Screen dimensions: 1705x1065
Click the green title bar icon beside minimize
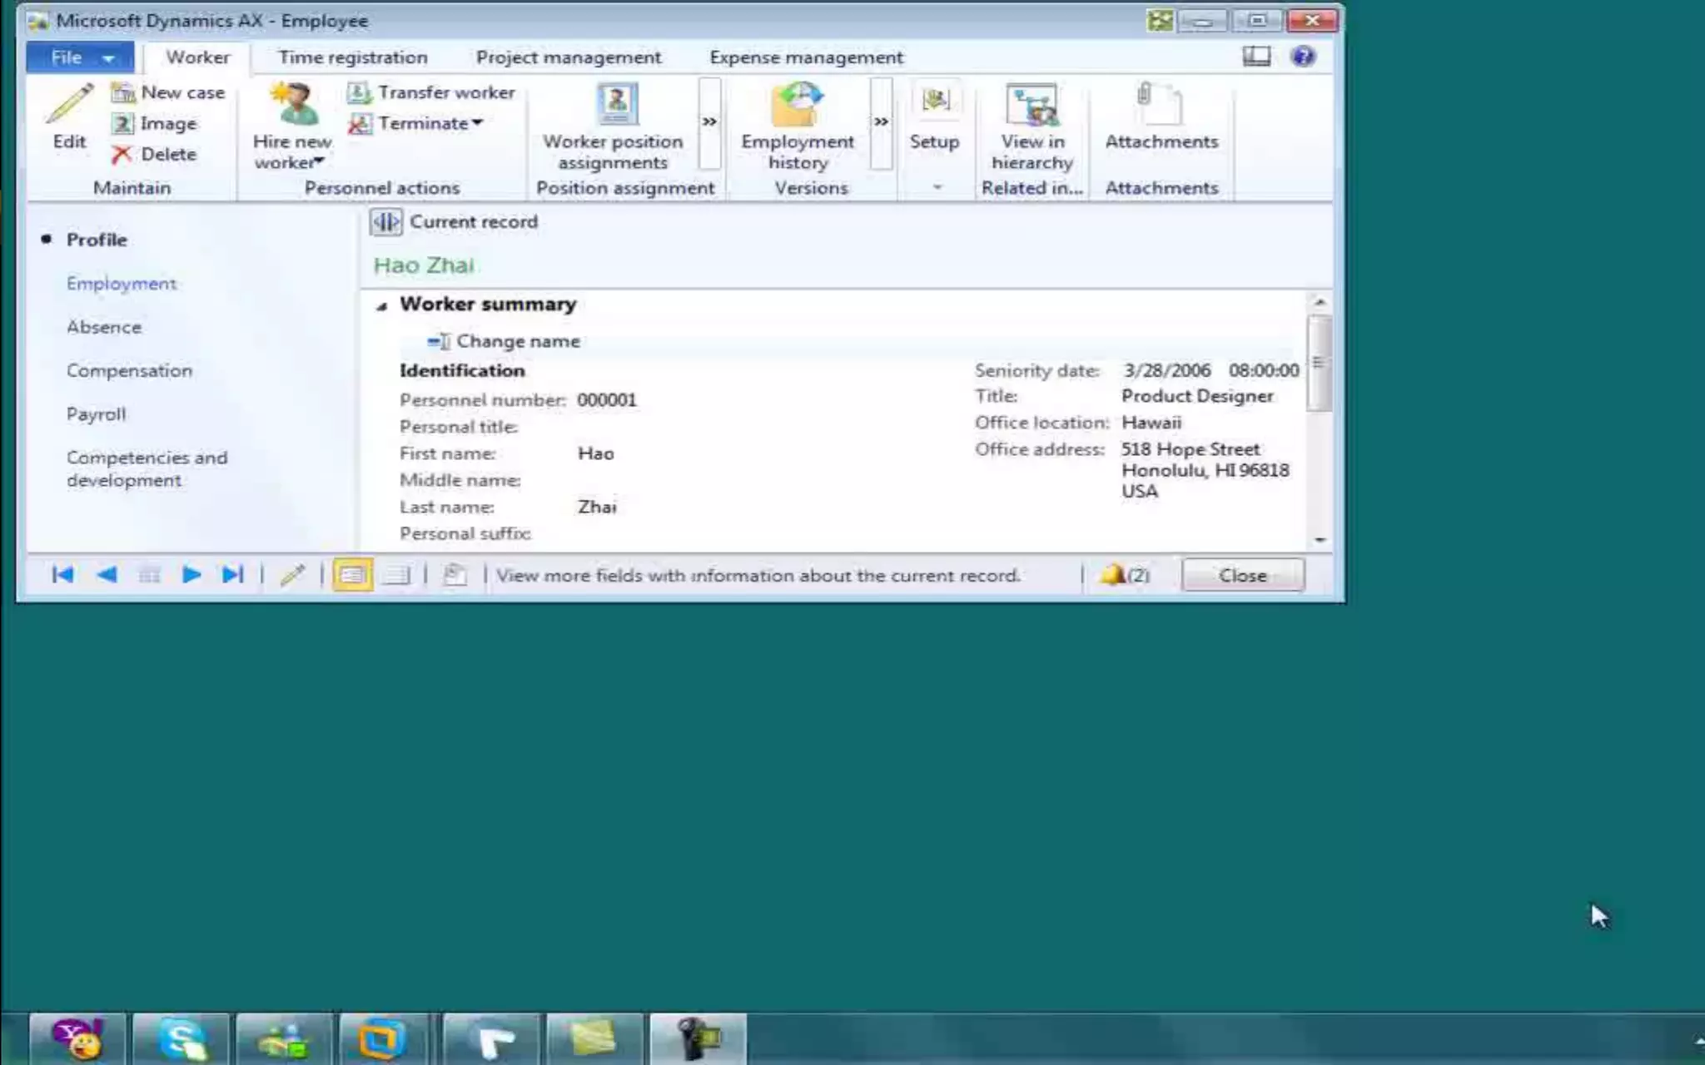[x=1160, y=20]
